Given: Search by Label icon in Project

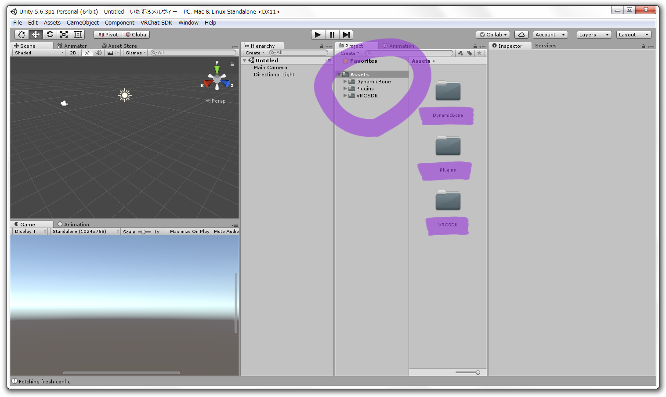Looking at the screenshot, I should pos(470,53).
